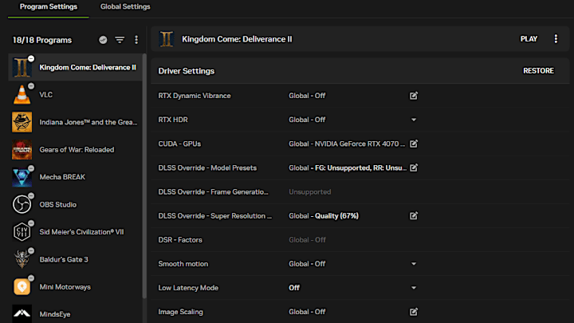The width and height of the screenshot is (574, 323).
Task: Click the optimized-status check icon
Action: pyautogui.click(x=103, y=40)
